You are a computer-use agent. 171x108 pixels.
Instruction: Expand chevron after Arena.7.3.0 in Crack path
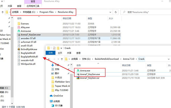tap(136, 59)
